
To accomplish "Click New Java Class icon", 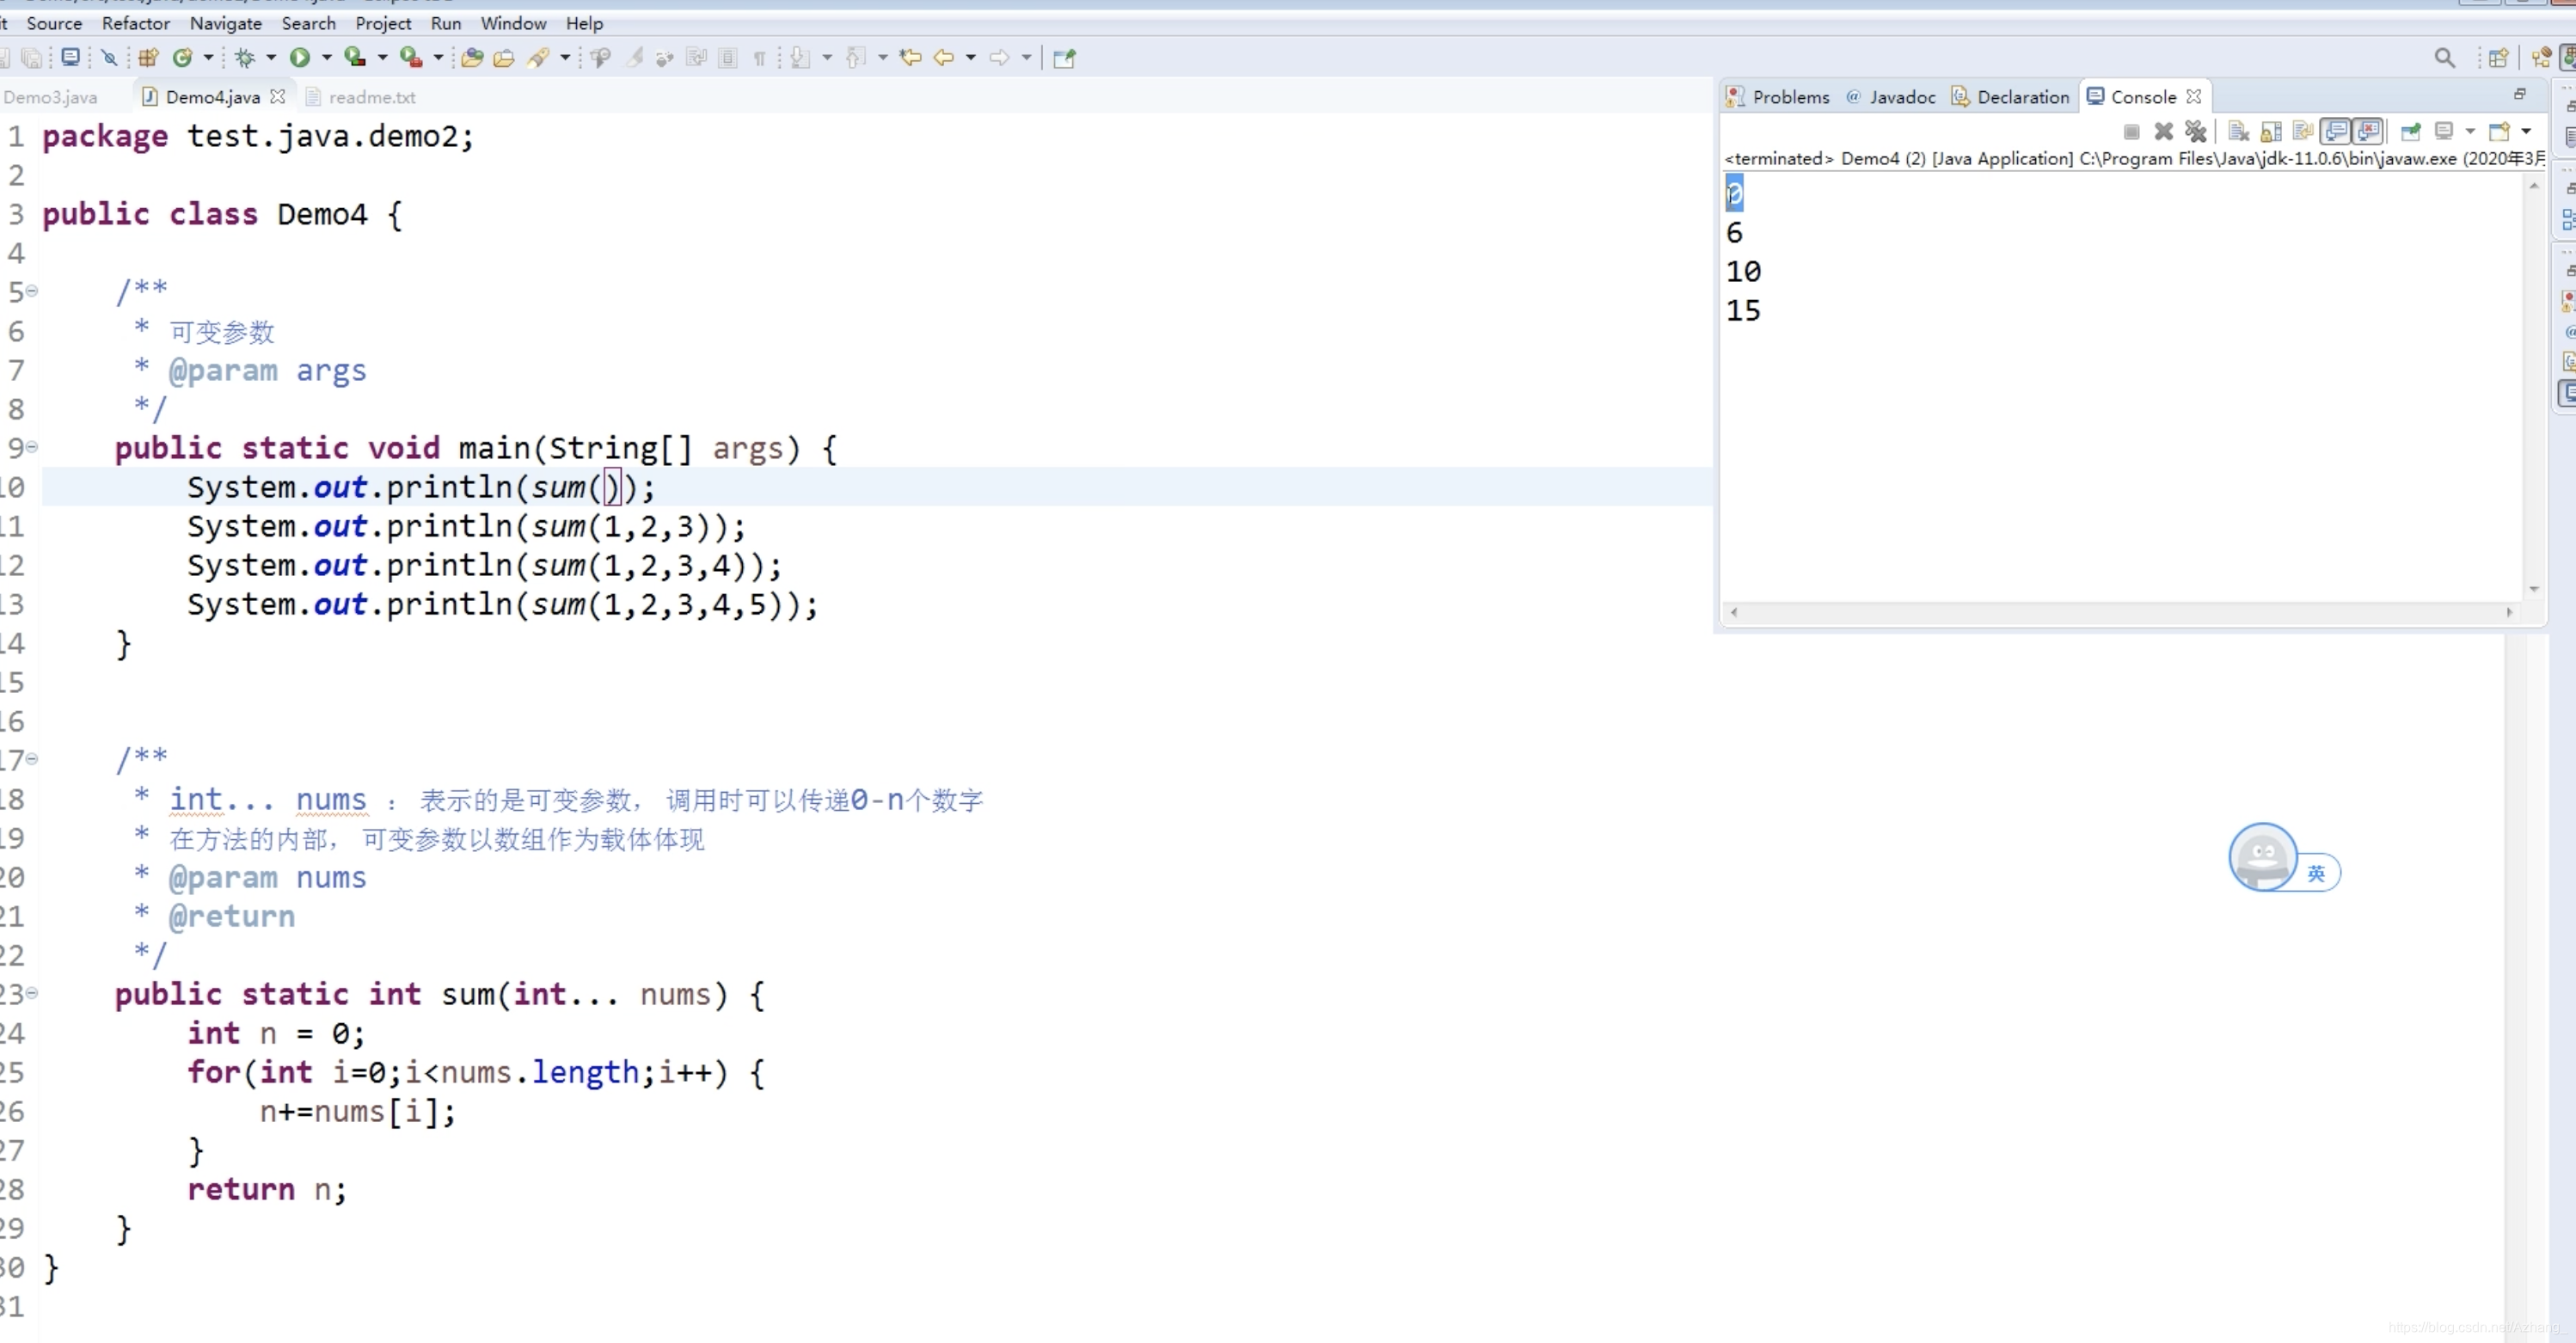I will (x=182, y=58).
